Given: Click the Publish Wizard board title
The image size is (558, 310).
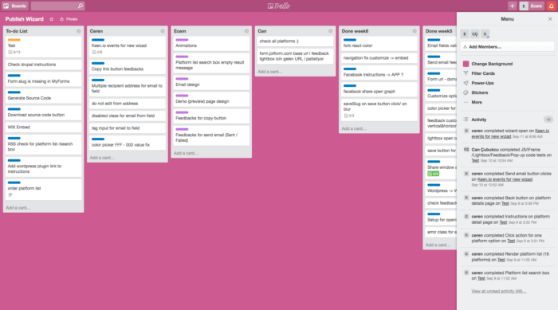Looking at the screenshot, I should pos(24,19).
